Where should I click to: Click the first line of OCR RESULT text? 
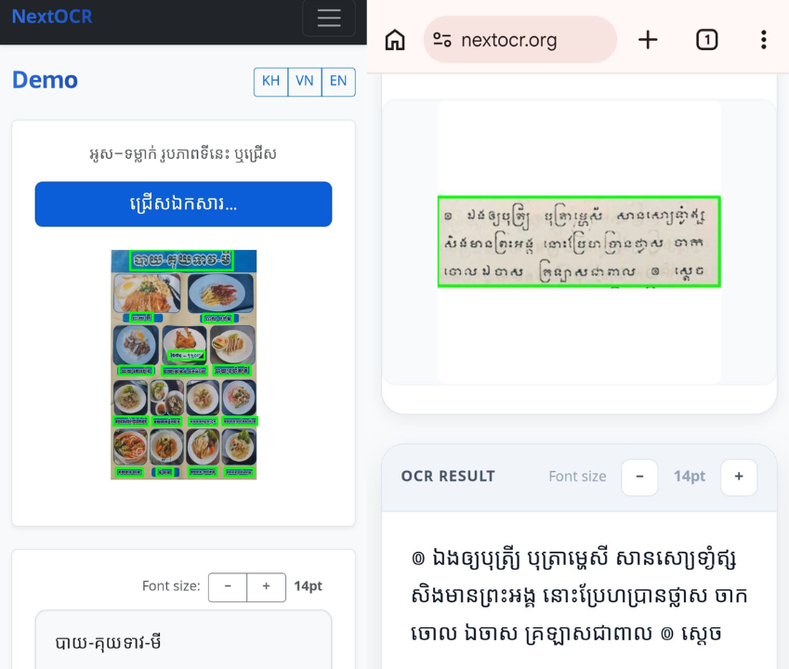pyautogui.click(x=573, y=559)
